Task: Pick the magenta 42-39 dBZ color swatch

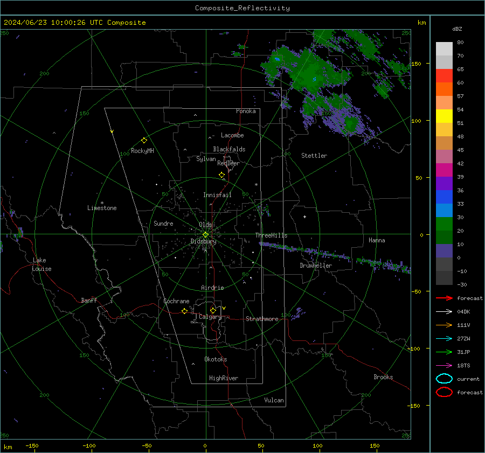Action: [444, 170]
